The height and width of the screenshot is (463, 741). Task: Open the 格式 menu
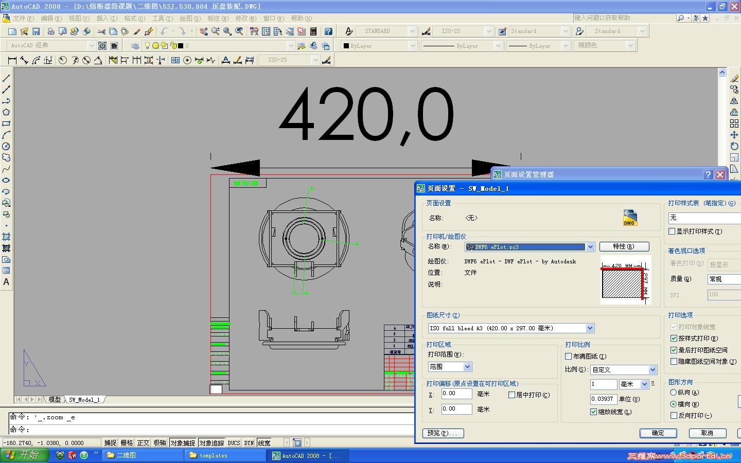(x=135, y=19)
